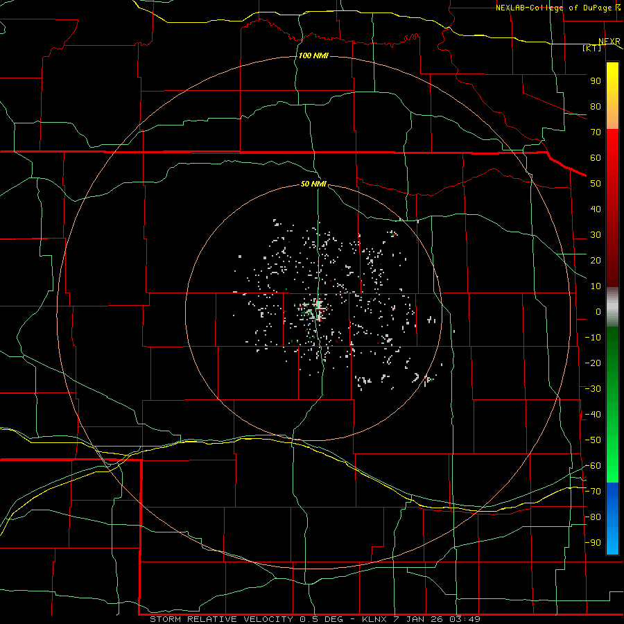
Task: Click the positive 60 scale label
Action: tap(596, 158)
